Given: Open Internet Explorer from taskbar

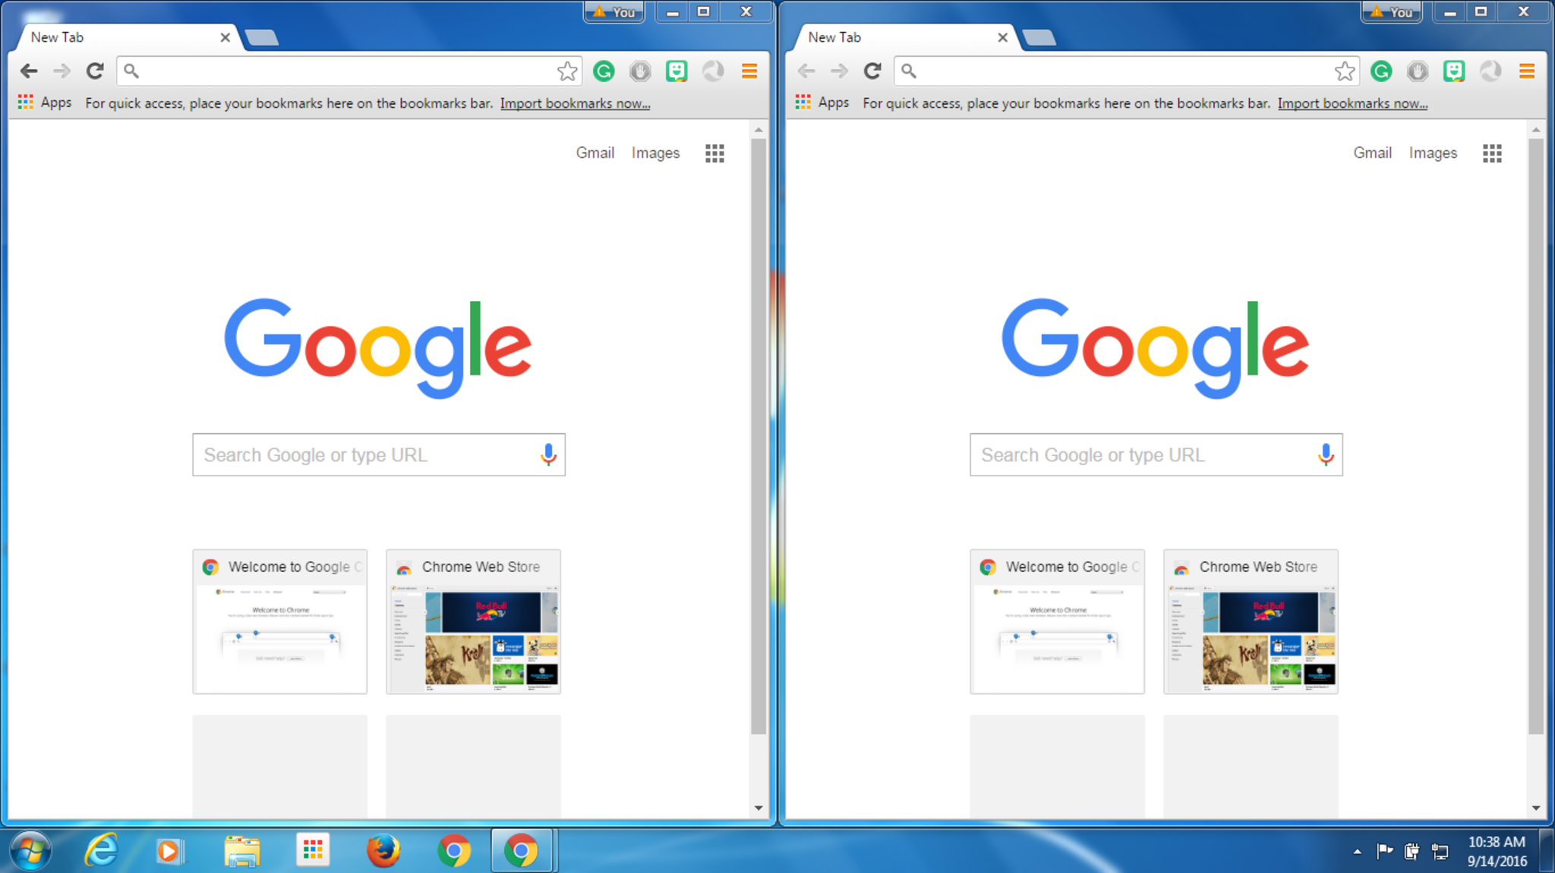Looking at the screenshot, I should point(101,850).
